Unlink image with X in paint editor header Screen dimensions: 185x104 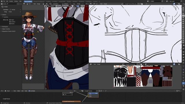click(x=144, y=4)
